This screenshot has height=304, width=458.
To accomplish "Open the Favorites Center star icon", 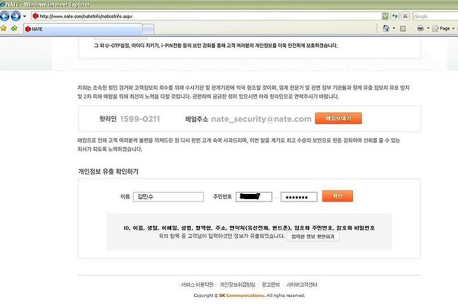I will 4,29.
